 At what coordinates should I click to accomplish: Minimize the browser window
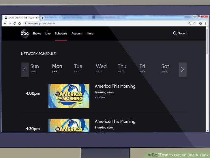195,17
